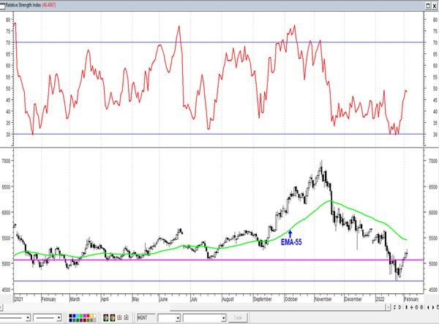
Task: Select the magenta horizontal line on price chart
Action: pos(219,260)
